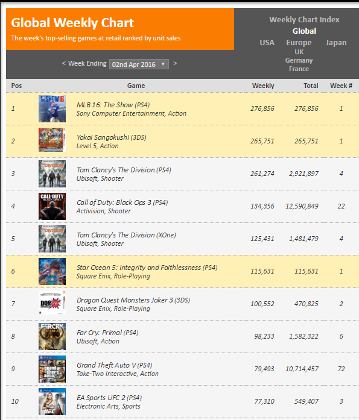Screen dimensions: 359x420
Task: Open the France weekly chart link
Action: (299, 69)
